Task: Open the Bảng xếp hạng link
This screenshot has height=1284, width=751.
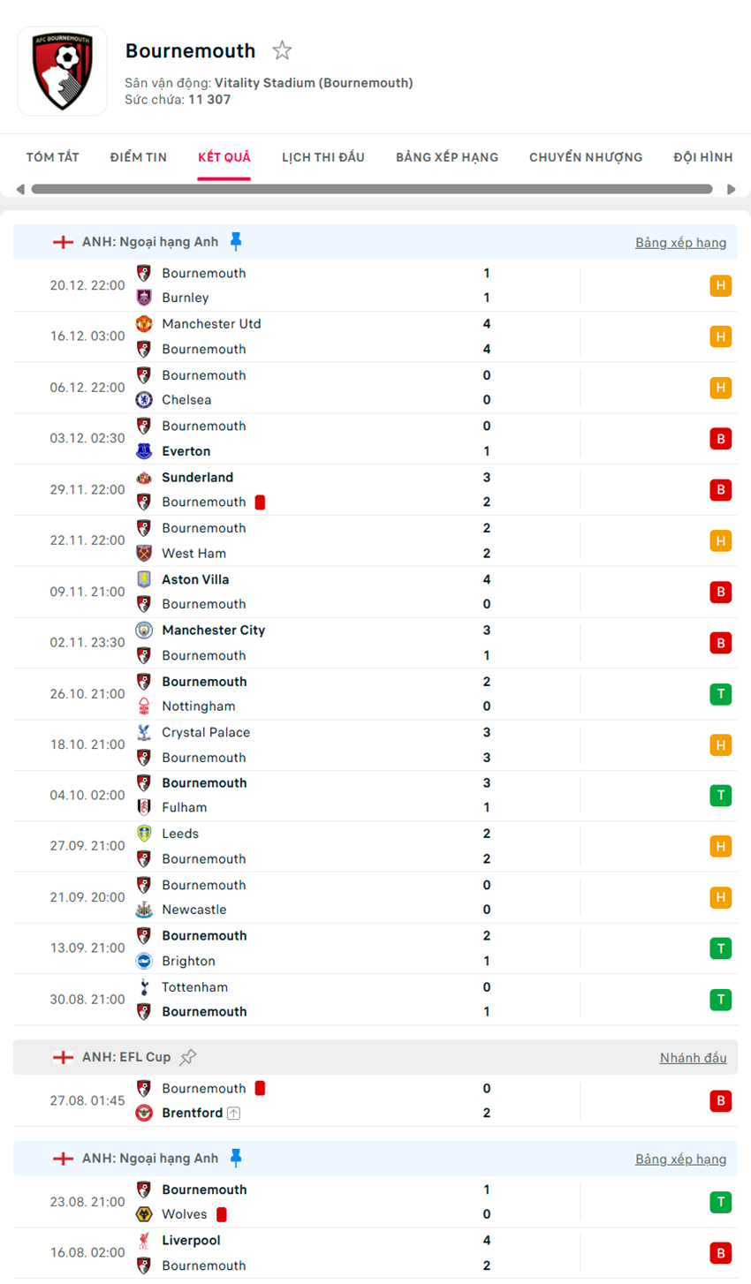Action: click(x=681, y=242)
